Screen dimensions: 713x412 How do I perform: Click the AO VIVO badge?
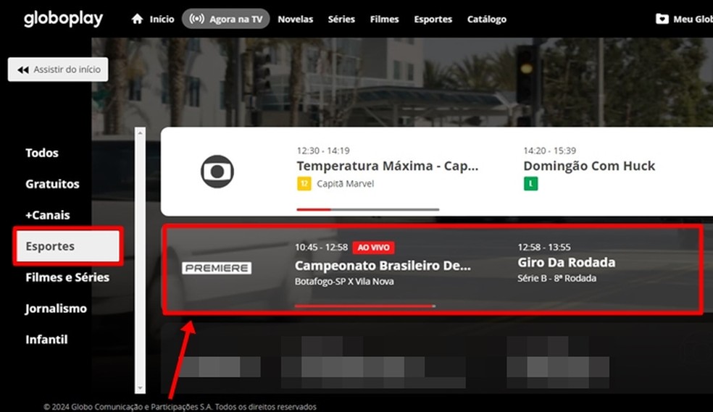tap(373, 247)
